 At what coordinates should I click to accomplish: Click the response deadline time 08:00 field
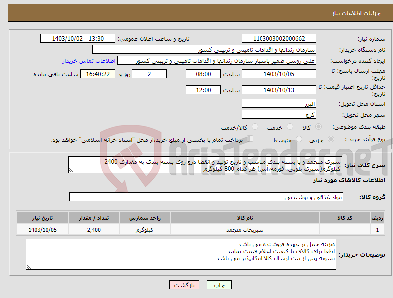point(203,74)
